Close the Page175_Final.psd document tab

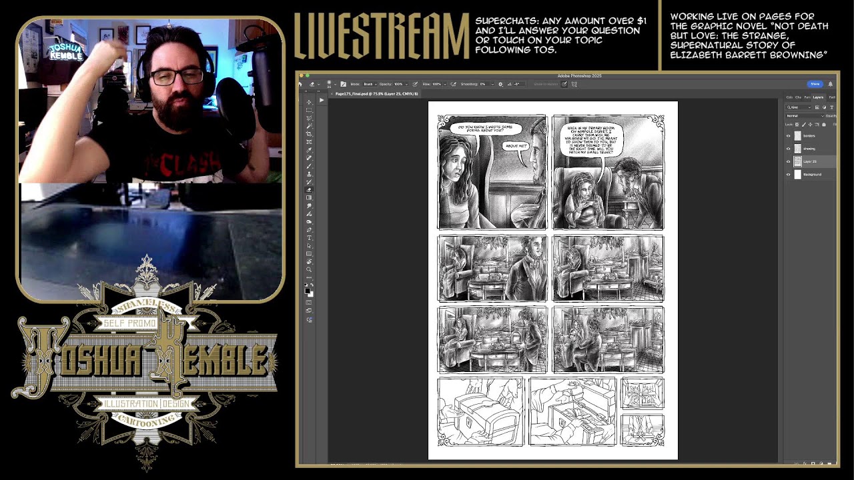point(332,94)
